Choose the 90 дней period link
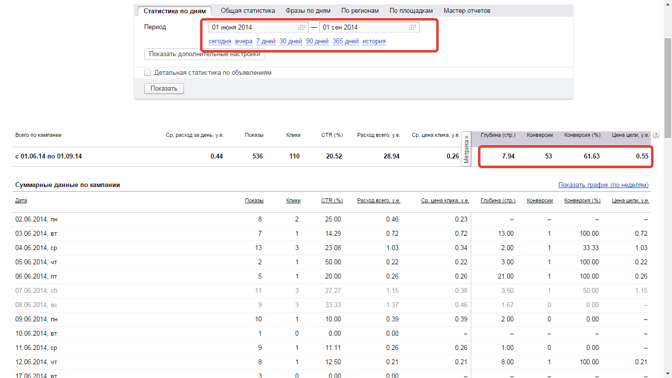 (317, 41)
